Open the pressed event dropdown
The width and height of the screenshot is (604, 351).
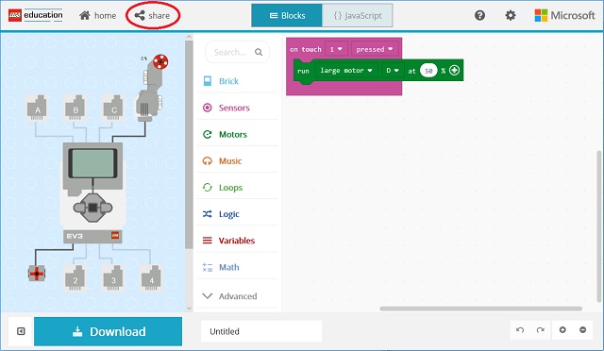point(374,49)
